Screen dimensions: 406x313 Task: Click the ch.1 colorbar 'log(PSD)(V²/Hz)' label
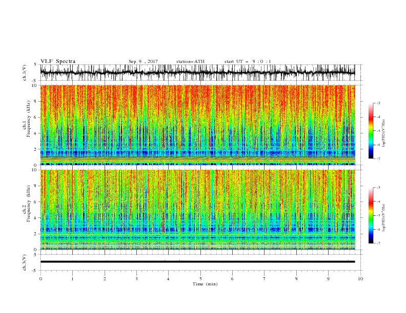(x=384, y=133)
